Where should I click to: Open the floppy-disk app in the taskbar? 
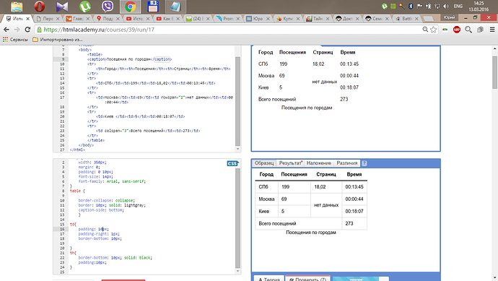[153, 7]
